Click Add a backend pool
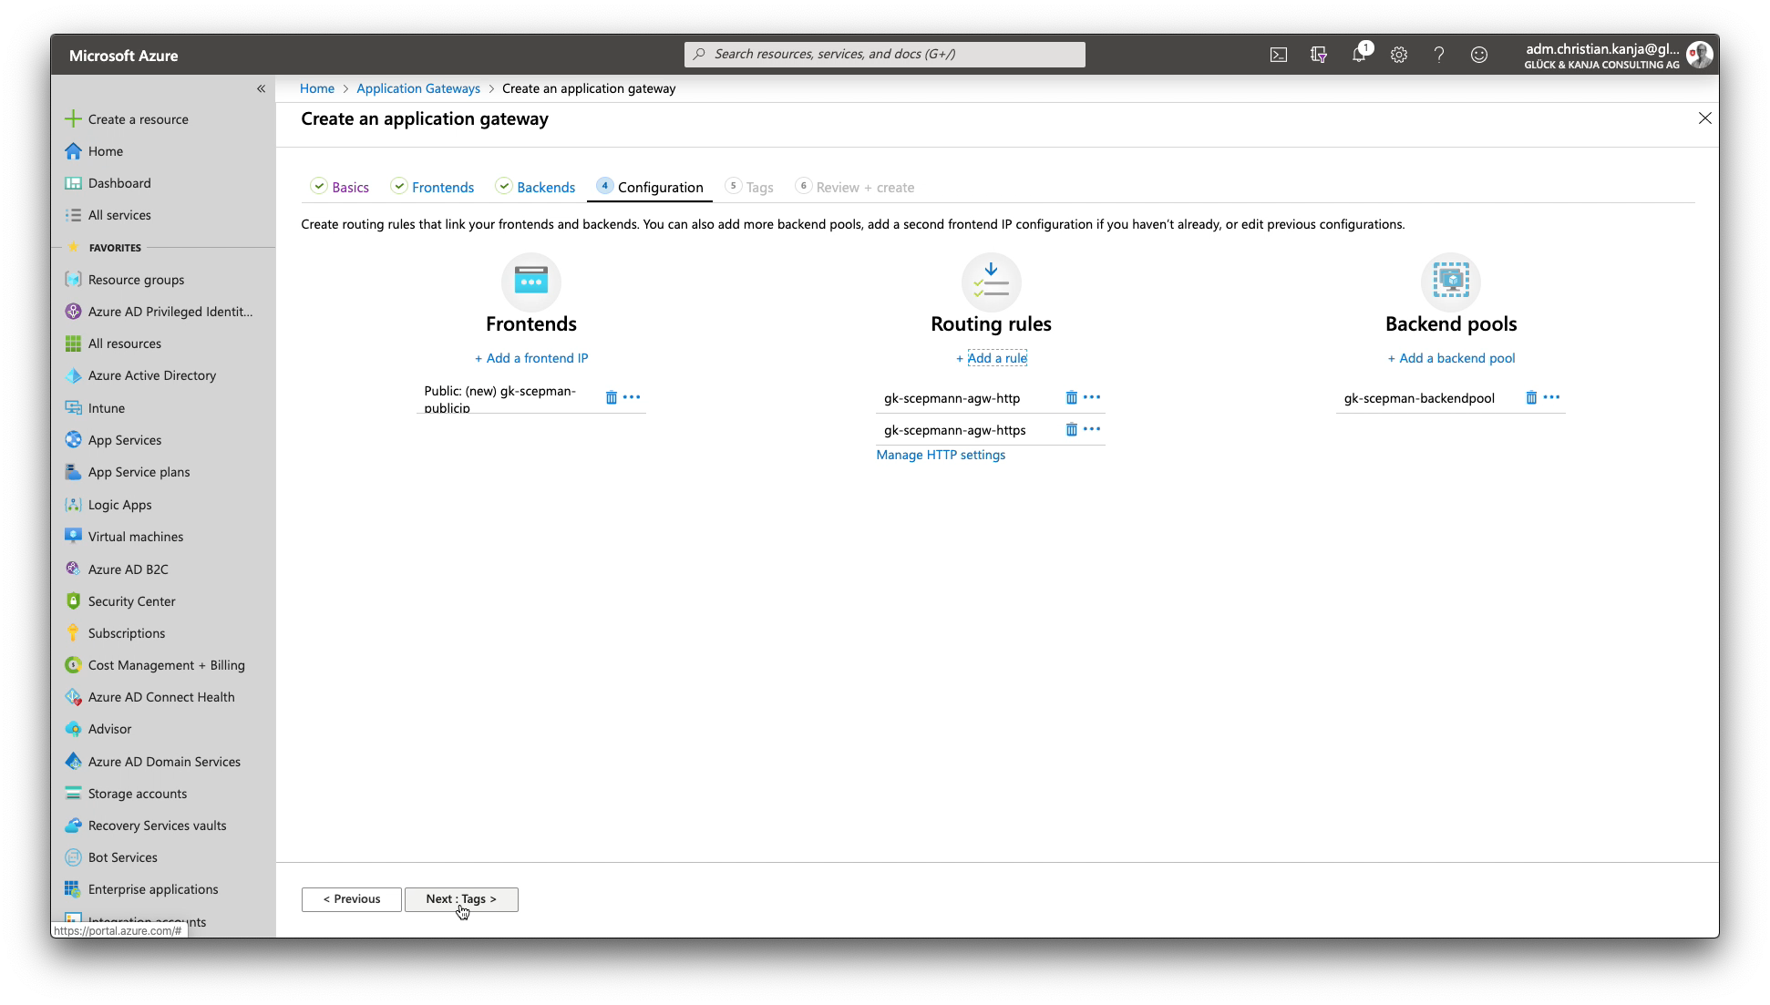 (1451, 358)
